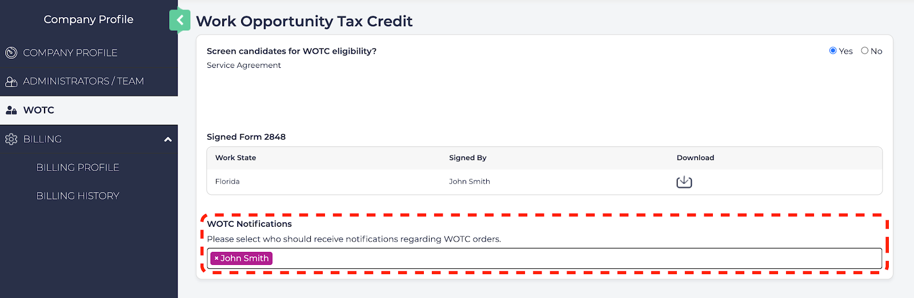Click the Signed By column header
914x298 pixels.
coord(467,158)
